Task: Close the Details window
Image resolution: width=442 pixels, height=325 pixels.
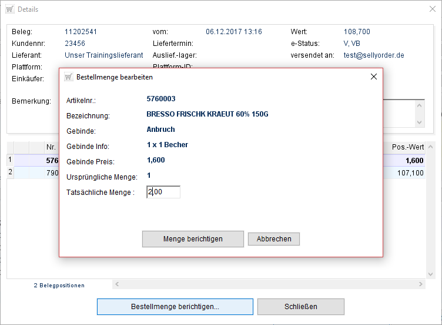Action: (x=428, y=9)
